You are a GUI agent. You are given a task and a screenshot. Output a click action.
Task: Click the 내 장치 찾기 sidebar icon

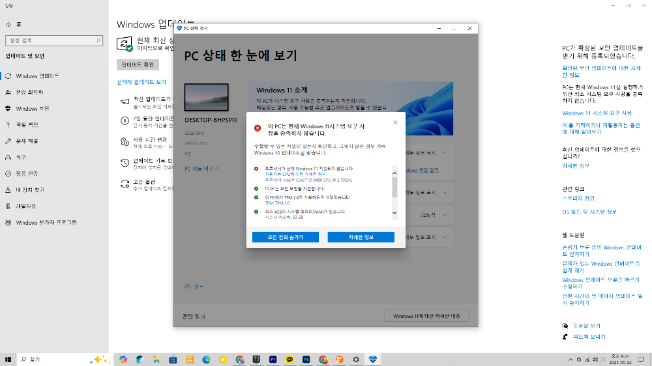8,190
